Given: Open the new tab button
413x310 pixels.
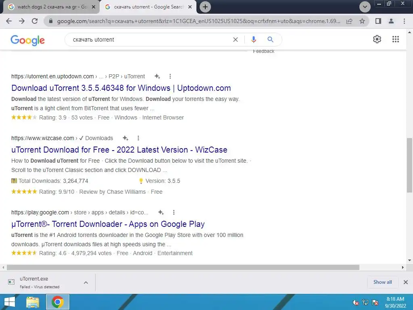Looking at the screenshot, I should 205,7.
